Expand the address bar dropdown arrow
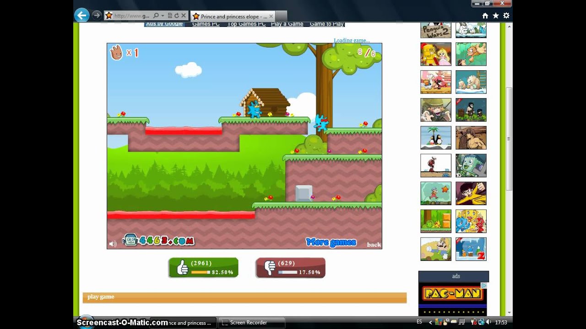Screen dimensions: 586x329 (163, 16)
